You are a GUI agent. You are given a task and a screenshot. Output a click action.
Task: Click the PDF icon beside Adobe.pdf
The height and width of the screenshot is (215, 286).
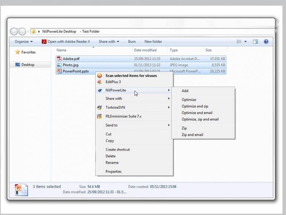(x=59, y=59)
